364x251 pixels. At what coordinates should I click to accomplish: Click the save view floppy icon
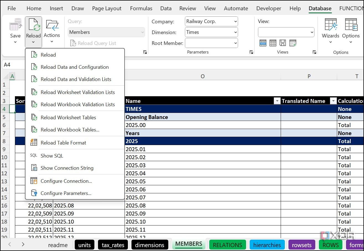[283, 43]
